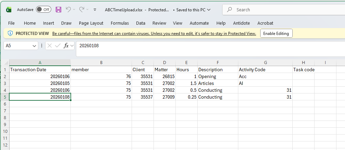Click the Activity Code cell Acc
Image resolution: width=345 pixels, height=150 pixels.
[x=265, y=76]
